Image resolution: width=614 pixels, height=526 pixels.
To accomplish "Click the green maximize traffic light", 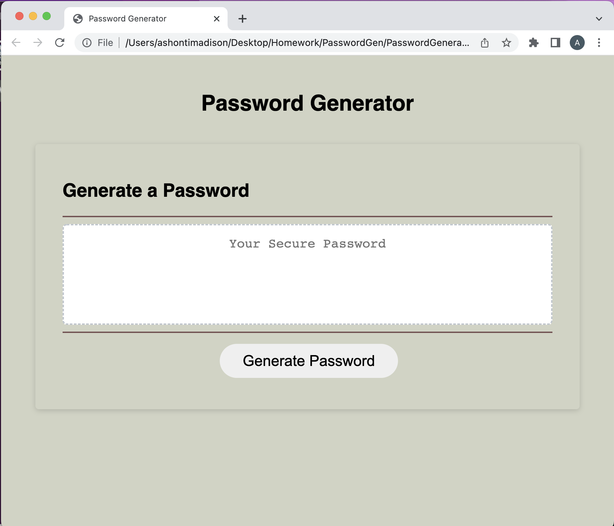I will [x=46, y=16].
